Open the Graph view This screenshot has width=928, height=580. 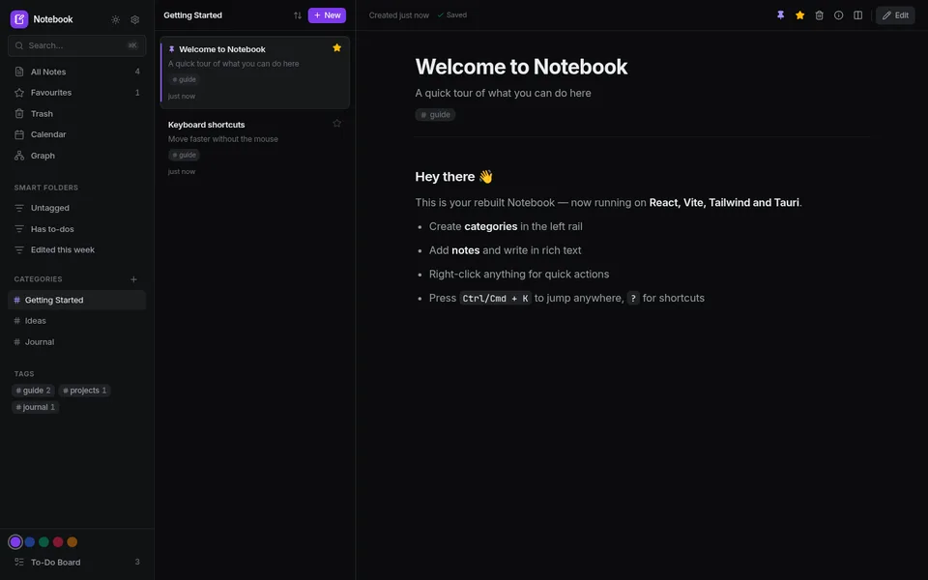tap(77, 156)
